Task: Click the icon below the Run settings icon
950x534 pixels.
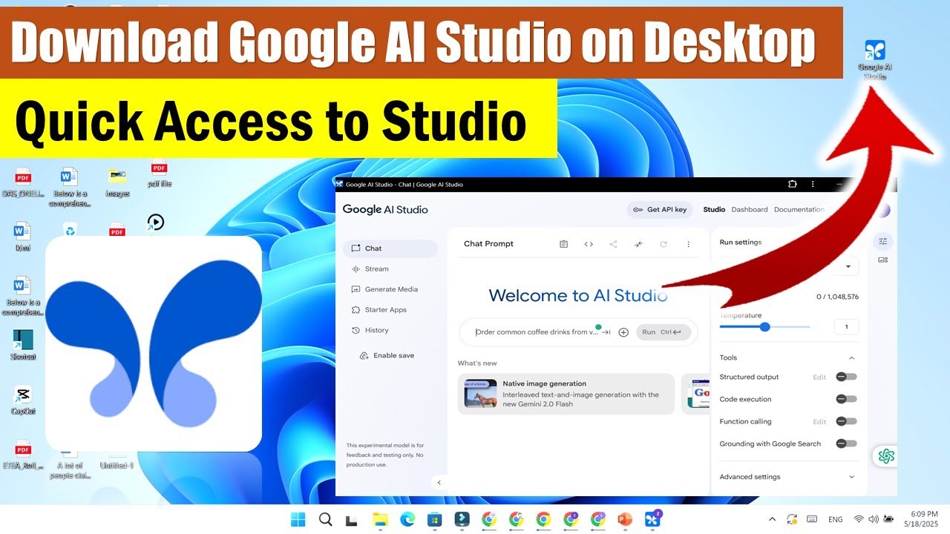Action: coord(882,260)
